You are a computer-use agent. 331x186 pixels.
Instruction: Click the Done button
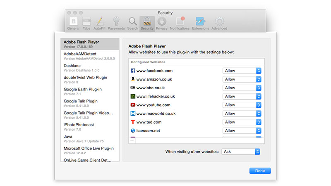pos(260,171)
